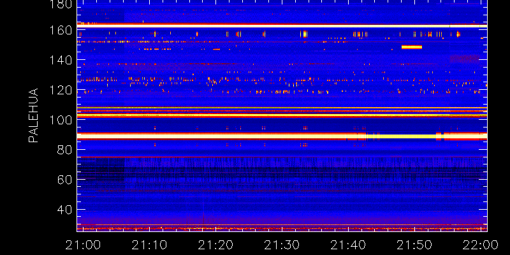Click the 60 frequency axis label
The image size is (510, 255).
(x=65, y=180)
